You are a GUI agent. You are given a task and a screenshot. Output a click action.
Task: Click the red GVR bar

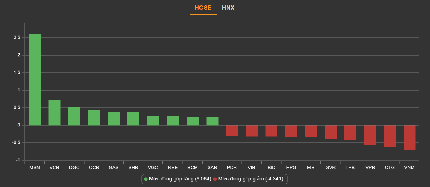point(330,132)
